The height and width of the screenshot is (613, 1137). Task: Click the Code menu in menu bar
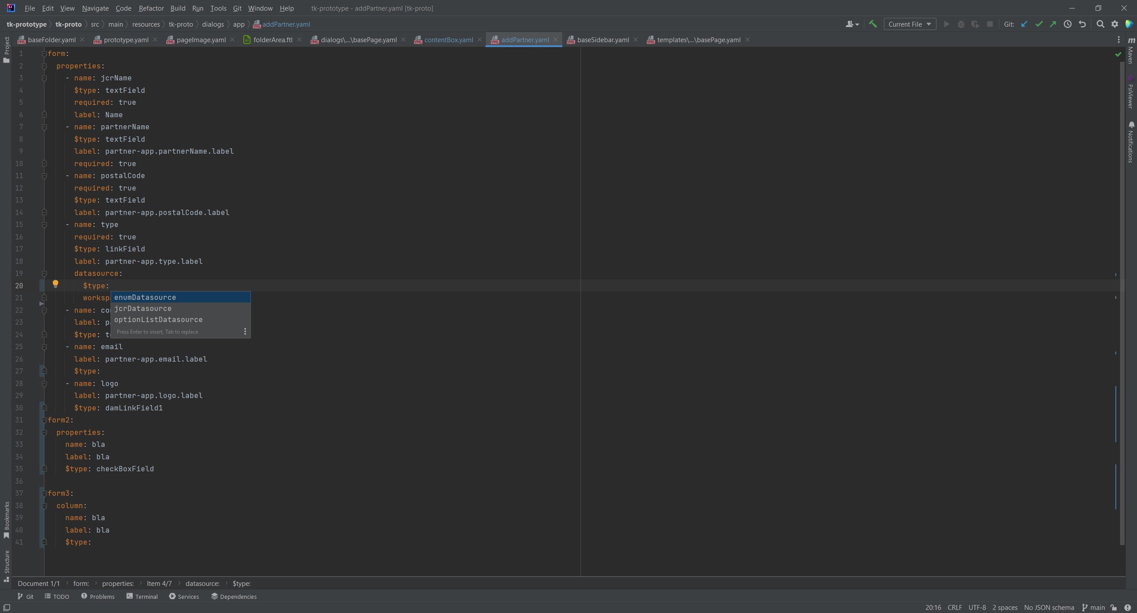tap(123, 8)
